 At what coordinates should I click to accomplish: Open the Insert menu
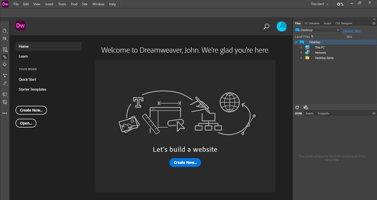pyautogui.click(x=49, y=4)
